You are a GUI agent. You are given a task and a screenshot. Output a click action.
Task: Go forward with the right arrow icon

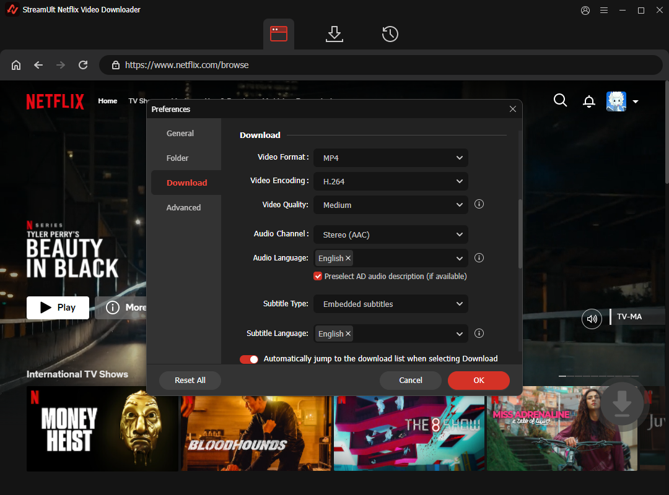(x=61, y=65)
